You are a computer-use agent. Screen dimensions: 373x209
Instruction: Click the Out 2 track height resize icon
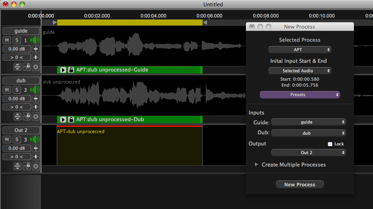[17, 166]
